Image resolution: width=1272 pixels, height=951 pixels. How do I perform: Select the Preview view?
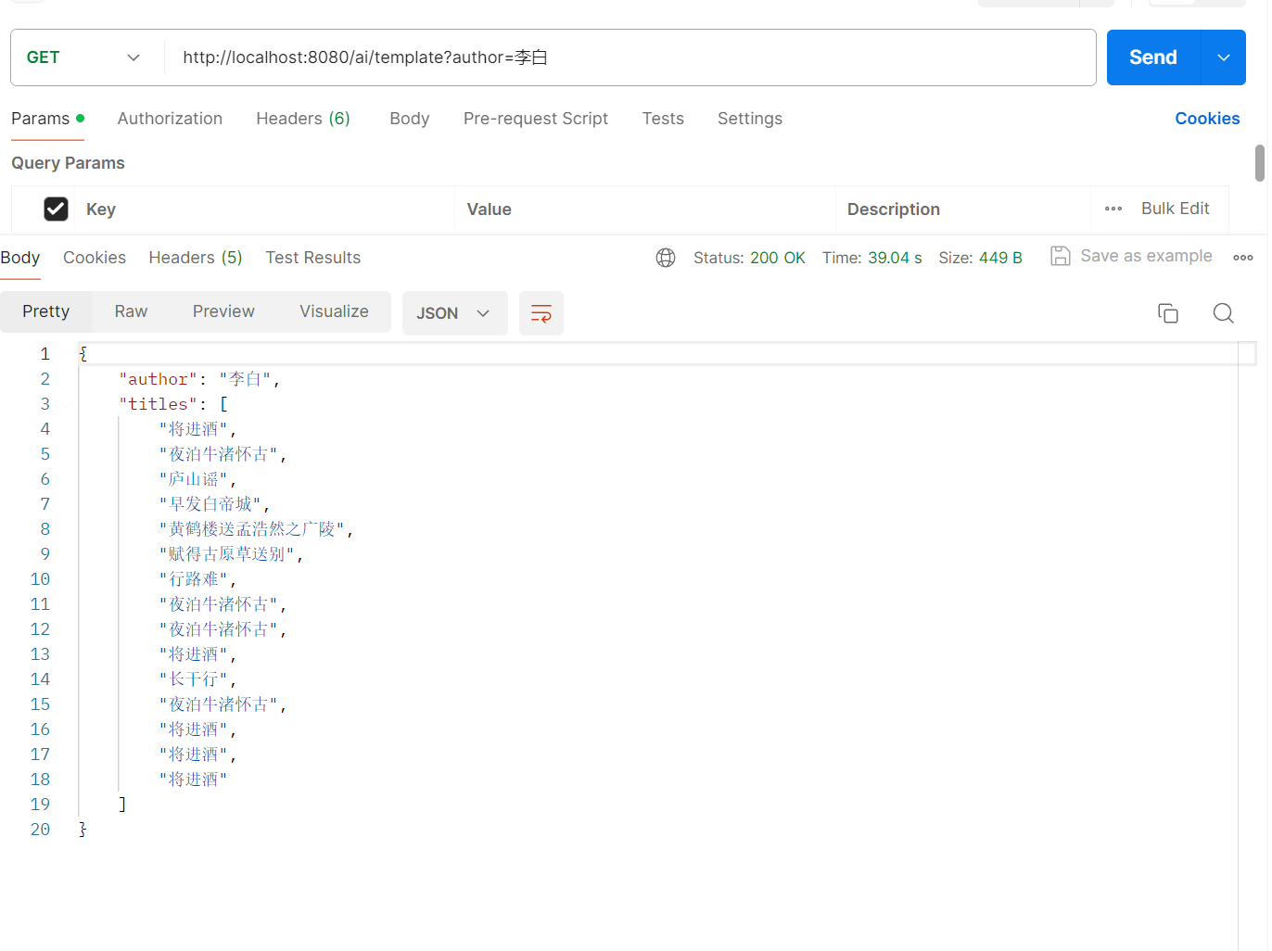coord(223,311)
